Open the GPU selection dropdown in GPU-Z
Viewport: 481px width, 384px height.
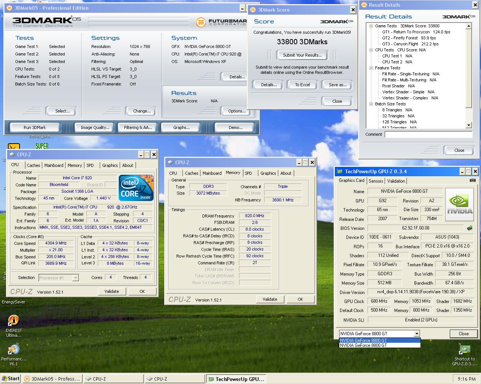pos(416,333)
